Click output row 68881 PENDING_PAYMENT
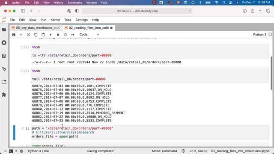Viewport: 274px width, 154px height. 78,113
